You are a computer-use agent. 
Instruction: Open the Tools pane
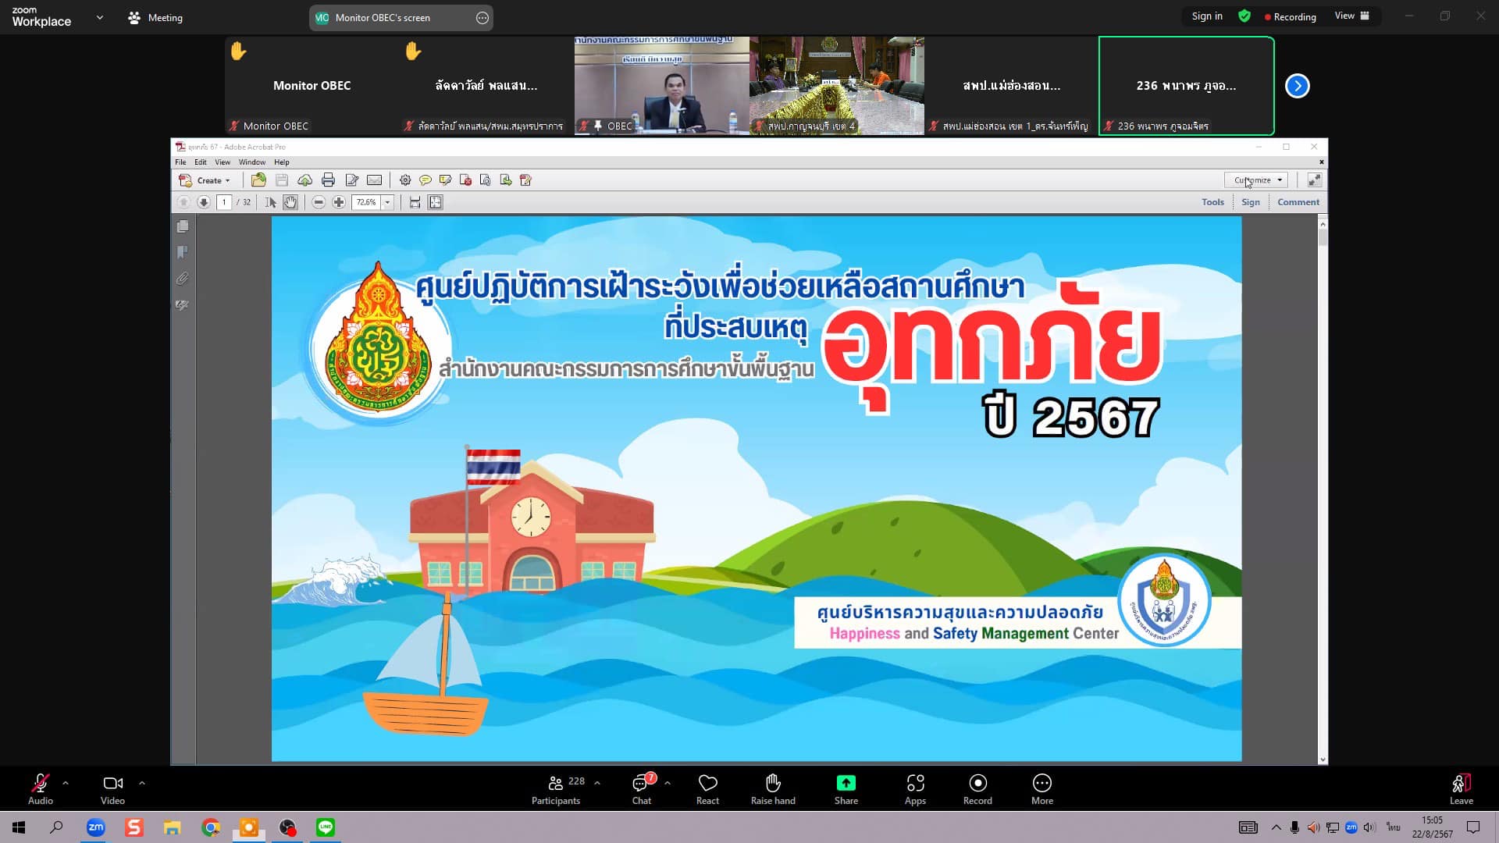pos(1213,202)
